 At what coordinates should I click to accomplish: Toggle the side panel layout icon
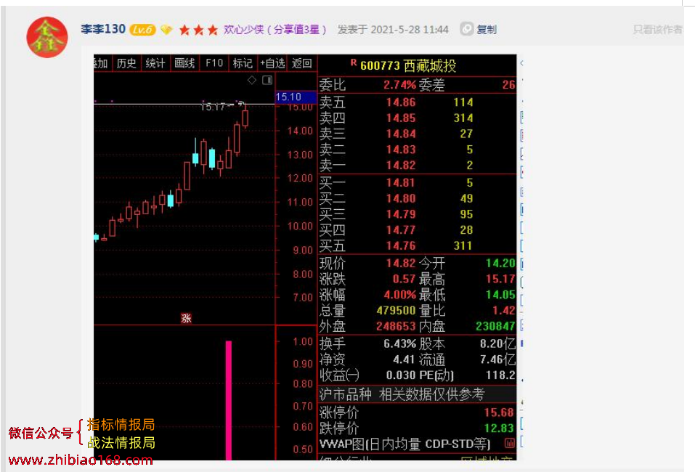click(x=267, y=80)
